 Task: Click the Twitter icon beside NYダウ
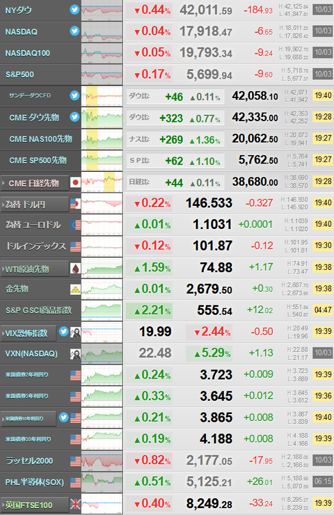pyautogui.click(x=74, y=10)
